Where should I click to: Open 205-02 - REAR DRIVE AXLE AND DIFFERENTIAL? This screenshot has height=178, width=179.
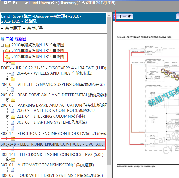(54, 95)
